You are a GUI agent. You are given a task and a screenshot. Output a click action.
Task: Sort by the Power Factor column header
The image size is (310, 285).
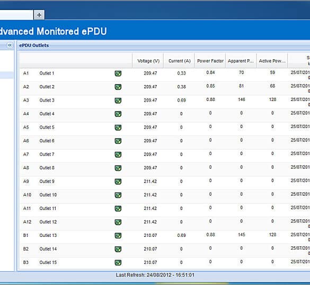coord(210,61)
